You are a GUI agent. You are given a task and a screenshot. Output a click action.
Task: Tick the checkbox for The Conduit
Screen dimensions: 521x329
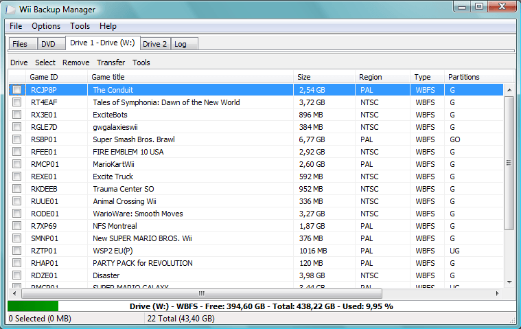16,90
